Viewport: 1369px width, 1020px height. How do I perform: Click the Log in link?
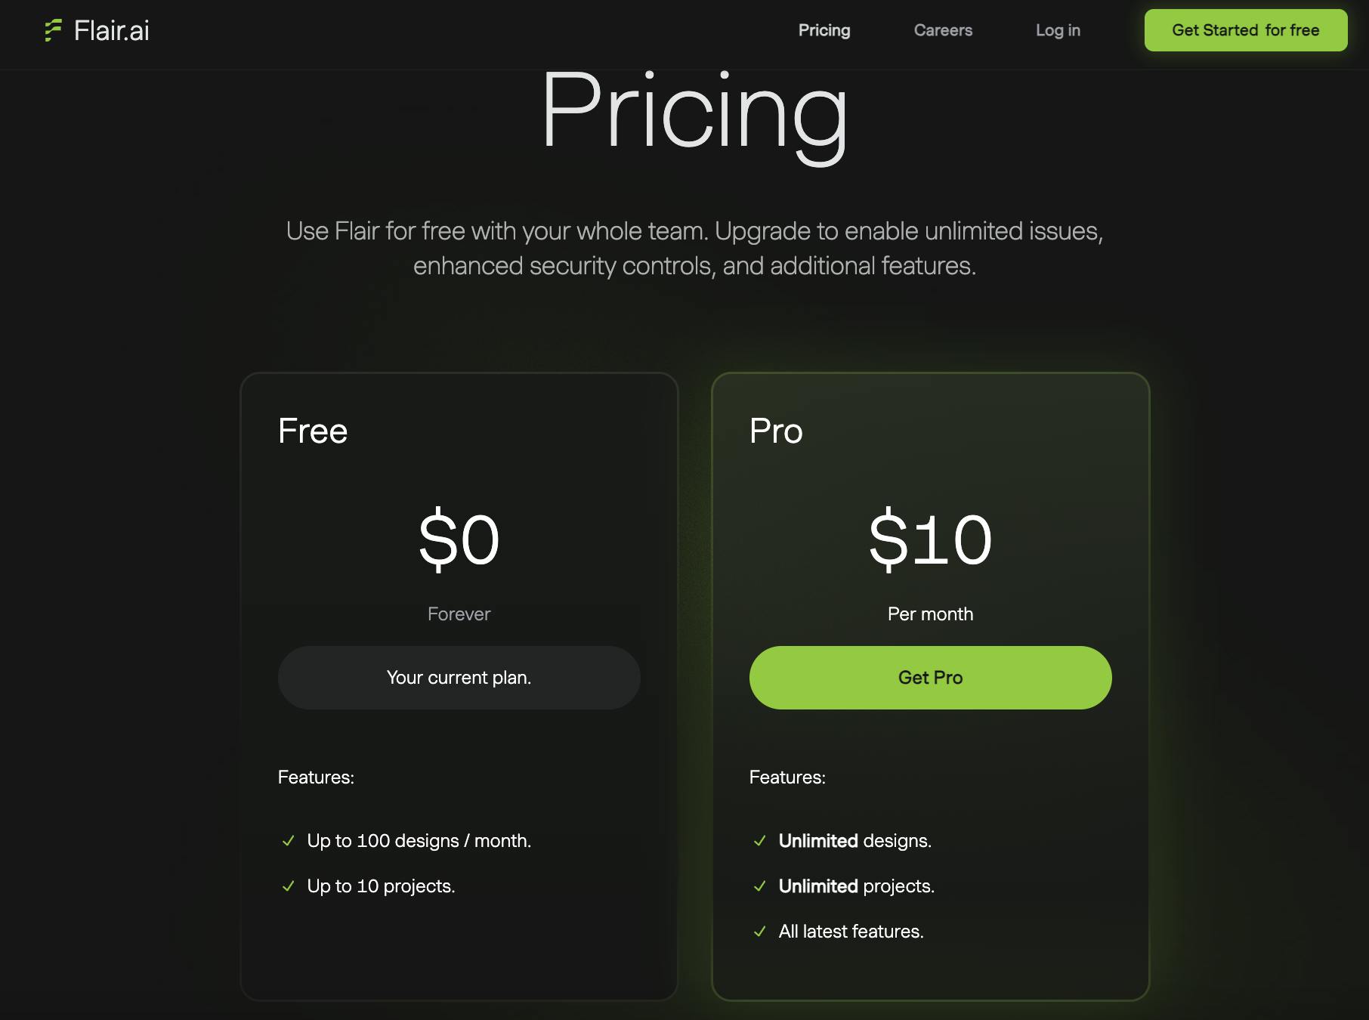[1058, 30]
